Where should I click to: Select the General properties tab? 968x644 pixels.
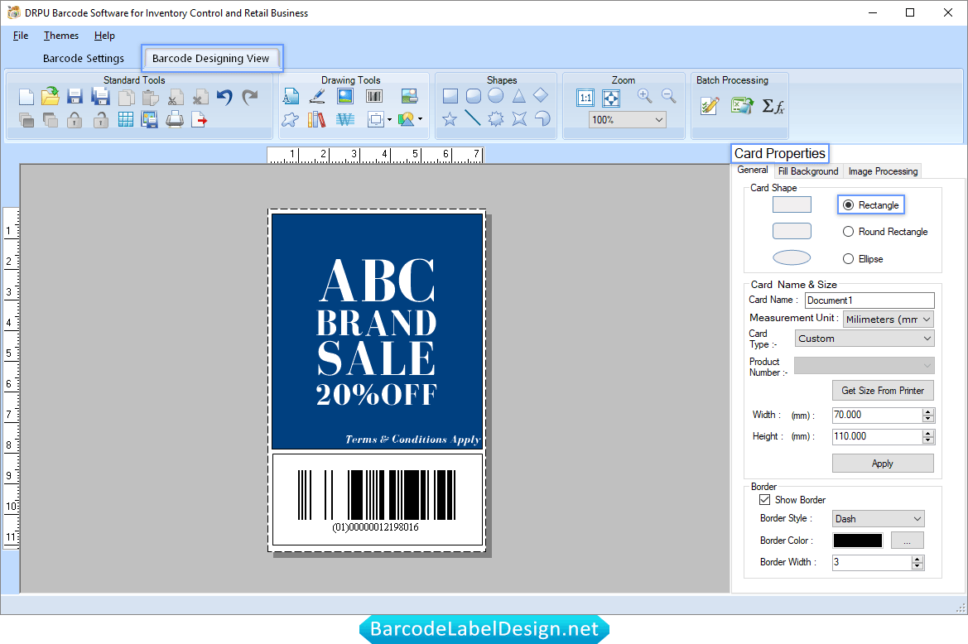pos(753,171)
